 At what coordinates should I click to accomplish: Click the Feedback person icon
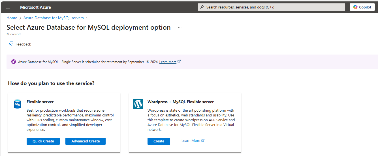point(11,44)
